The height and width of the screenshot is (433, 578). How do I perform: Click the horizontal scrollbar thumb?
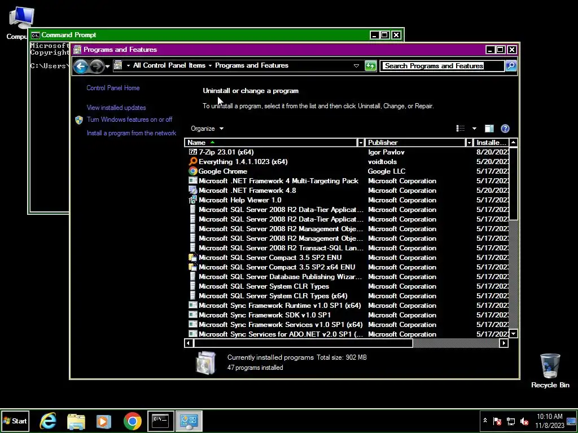[x=303, y=343]
